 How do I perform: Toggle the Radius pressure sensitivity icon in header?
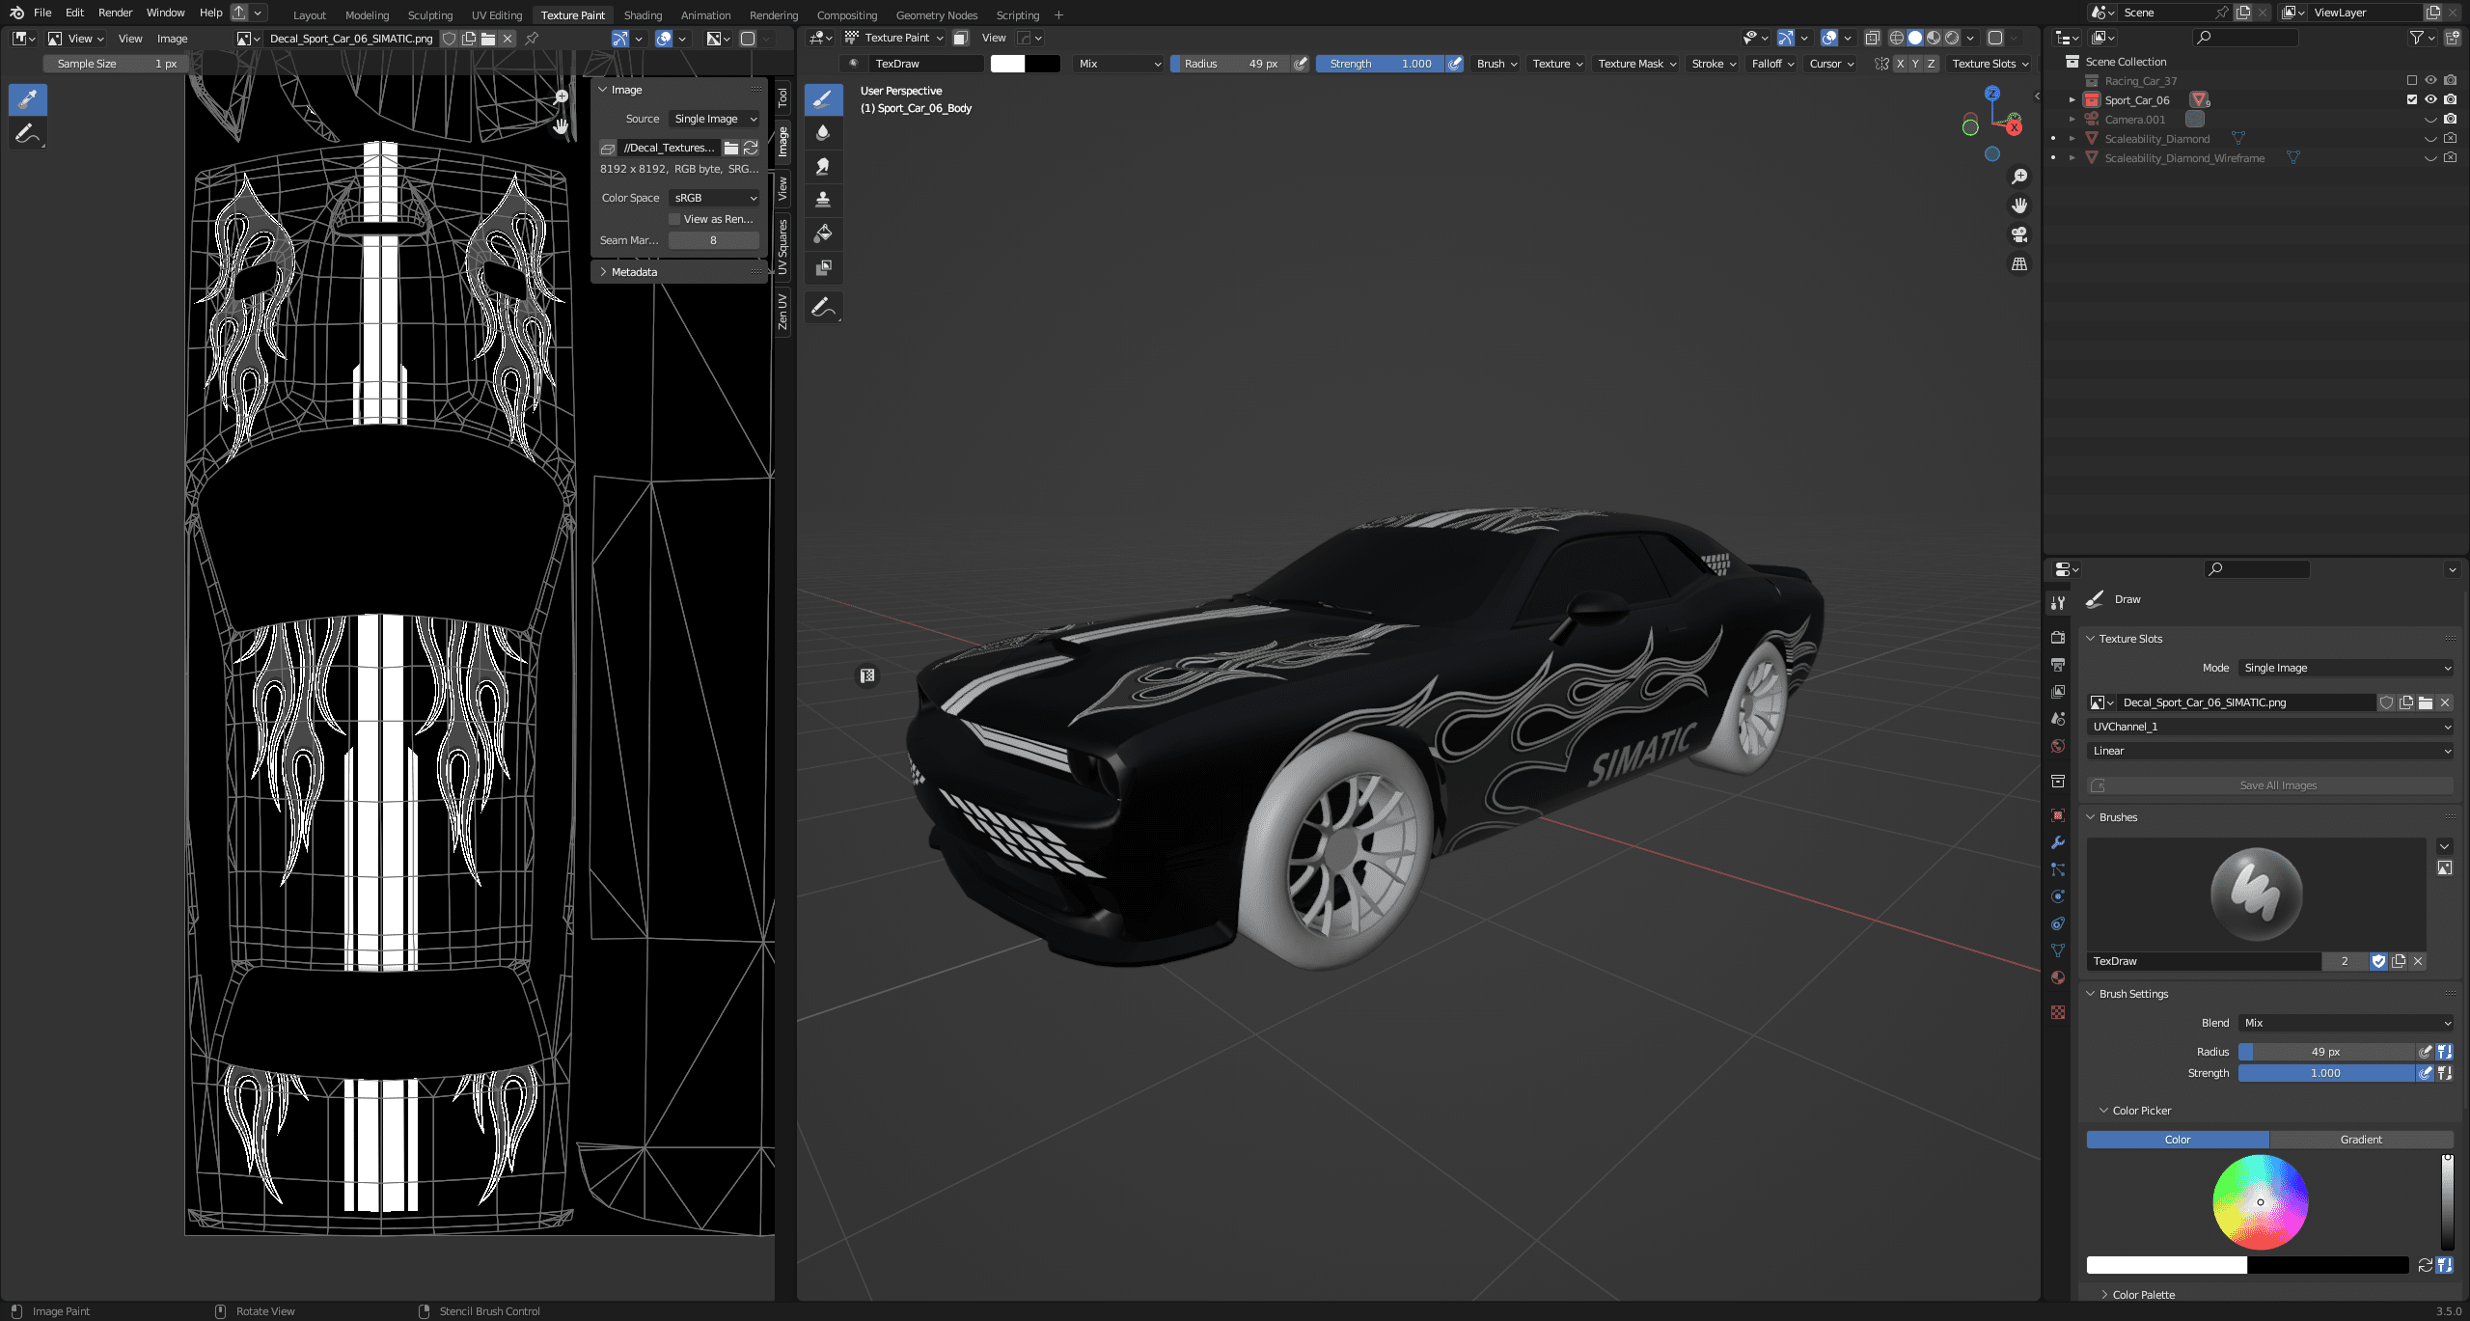coord(1301,64)
